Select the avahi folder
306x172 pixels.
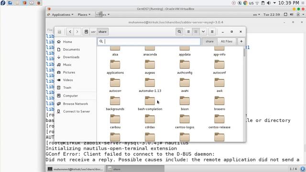[x=185, y=85]
